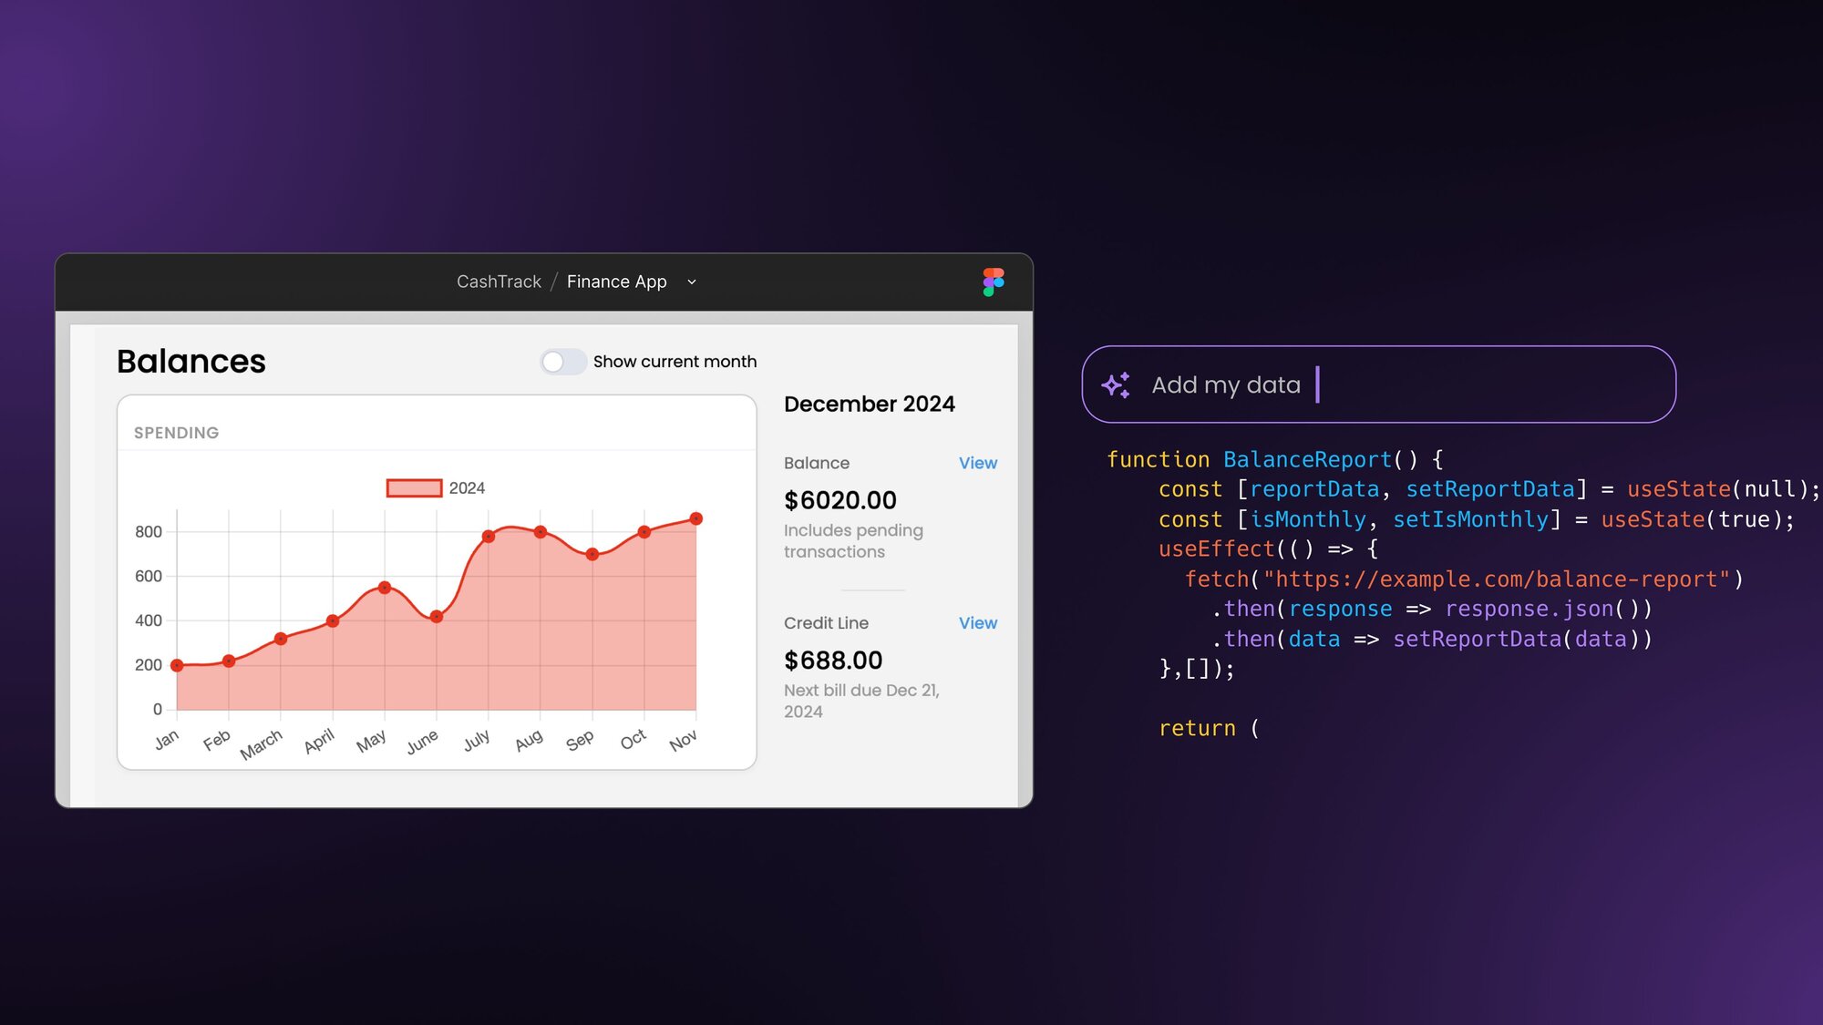The image size is (1823, 1025).
Task: Select the July data point on chart
Action: point(489,537)
